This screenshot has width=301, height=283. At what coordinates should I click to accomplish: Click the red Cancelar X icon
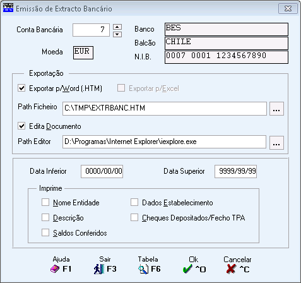tap(231, 269)
